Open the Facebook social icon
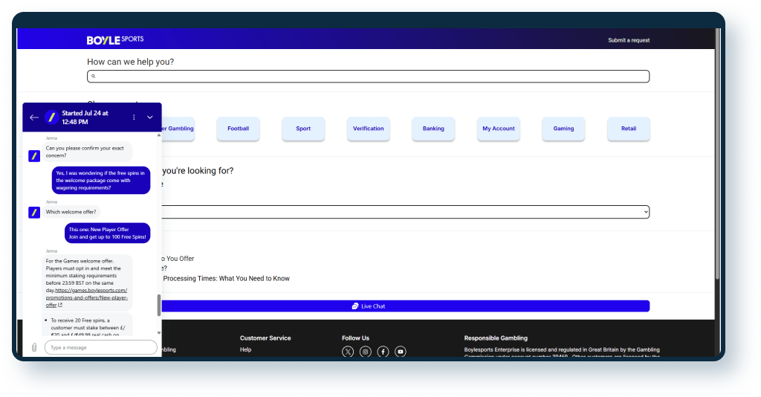The height and width of the screenshot is (397, 761). coord(383,352)
